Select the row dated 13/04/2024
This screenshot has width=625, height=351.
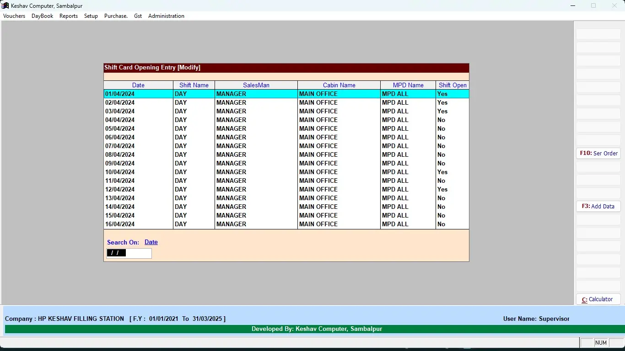point(286,198)
